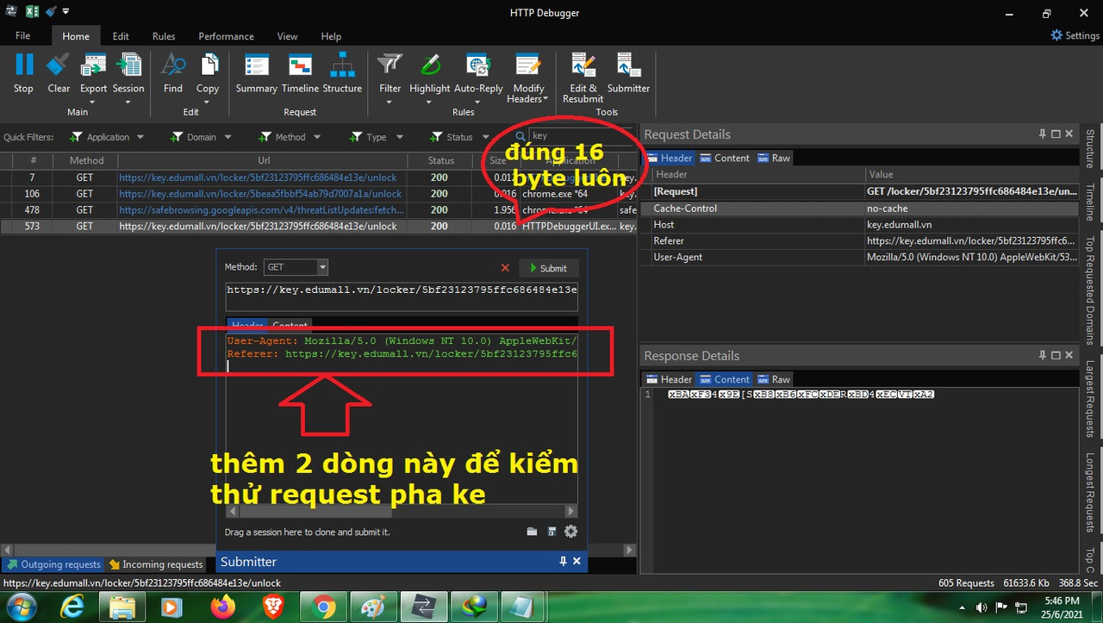Image resolution: width=1103 pixels, height=623 pixels.
Task: Open Google Chrome from the taskbar
Action: point(324,607)
